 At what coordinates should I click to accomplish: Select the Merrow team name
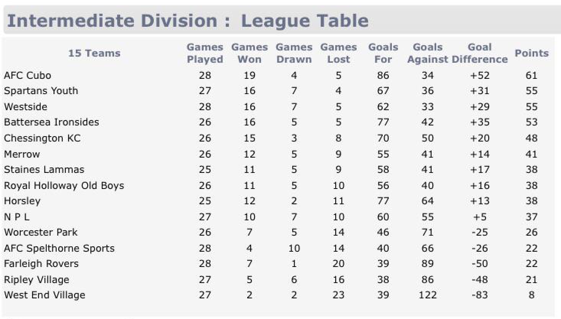[x=22, y=154]
